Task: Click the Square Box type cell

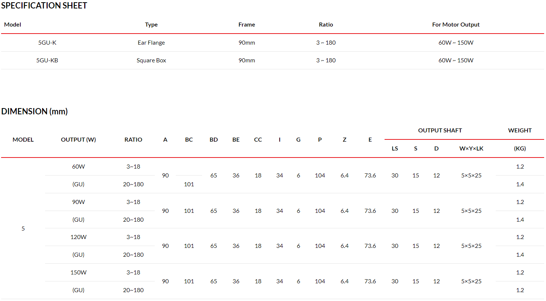Action: coord(151,60)
